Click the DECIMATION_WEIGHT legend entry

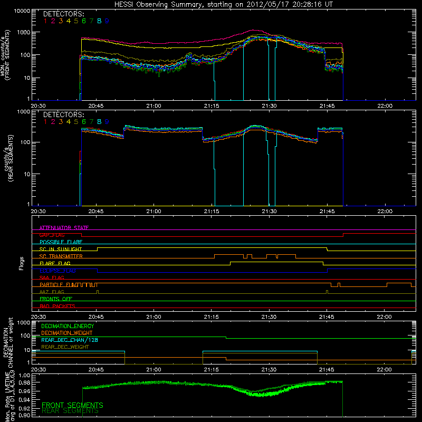tap(67, 333)
